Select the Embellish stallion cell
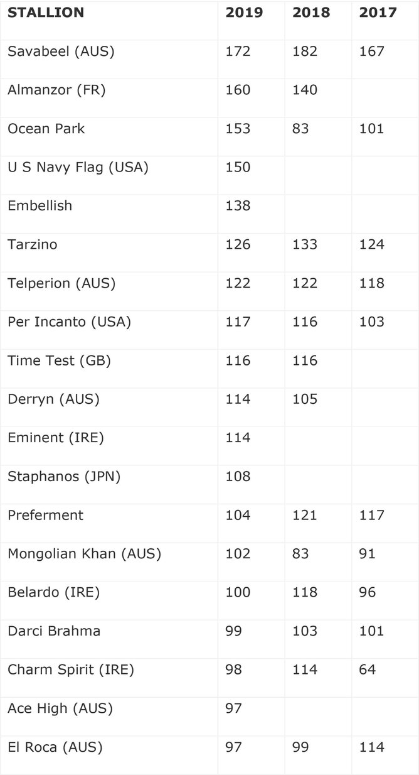The height and width of the screenshot is (775, 419). [x=40, y=205]
